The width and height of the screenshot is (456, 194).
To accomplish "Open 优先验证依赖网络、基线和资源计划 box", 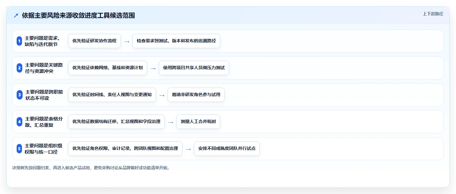I will pyautogui.click(x=108, y=68).
